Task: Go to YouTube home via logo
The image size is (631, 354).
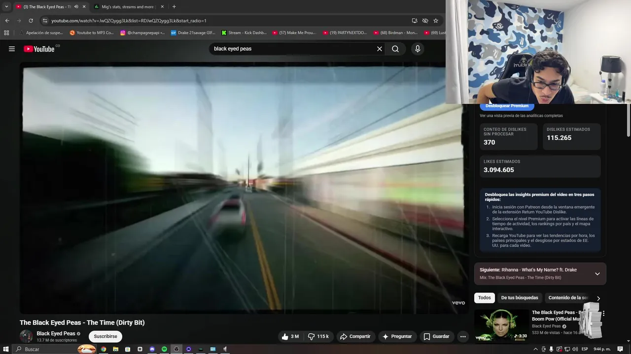Action: point(39,49)
